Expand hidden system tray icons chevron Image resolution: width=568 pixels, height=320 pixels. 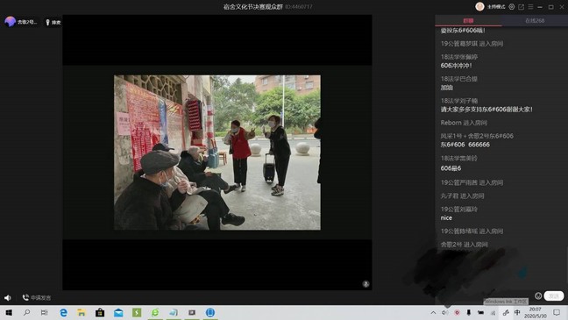(433, 312)
